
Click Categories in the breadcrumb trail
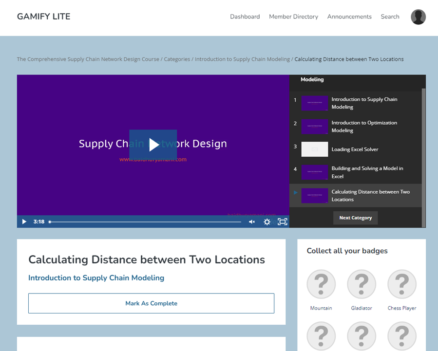(x=177, y=59)
